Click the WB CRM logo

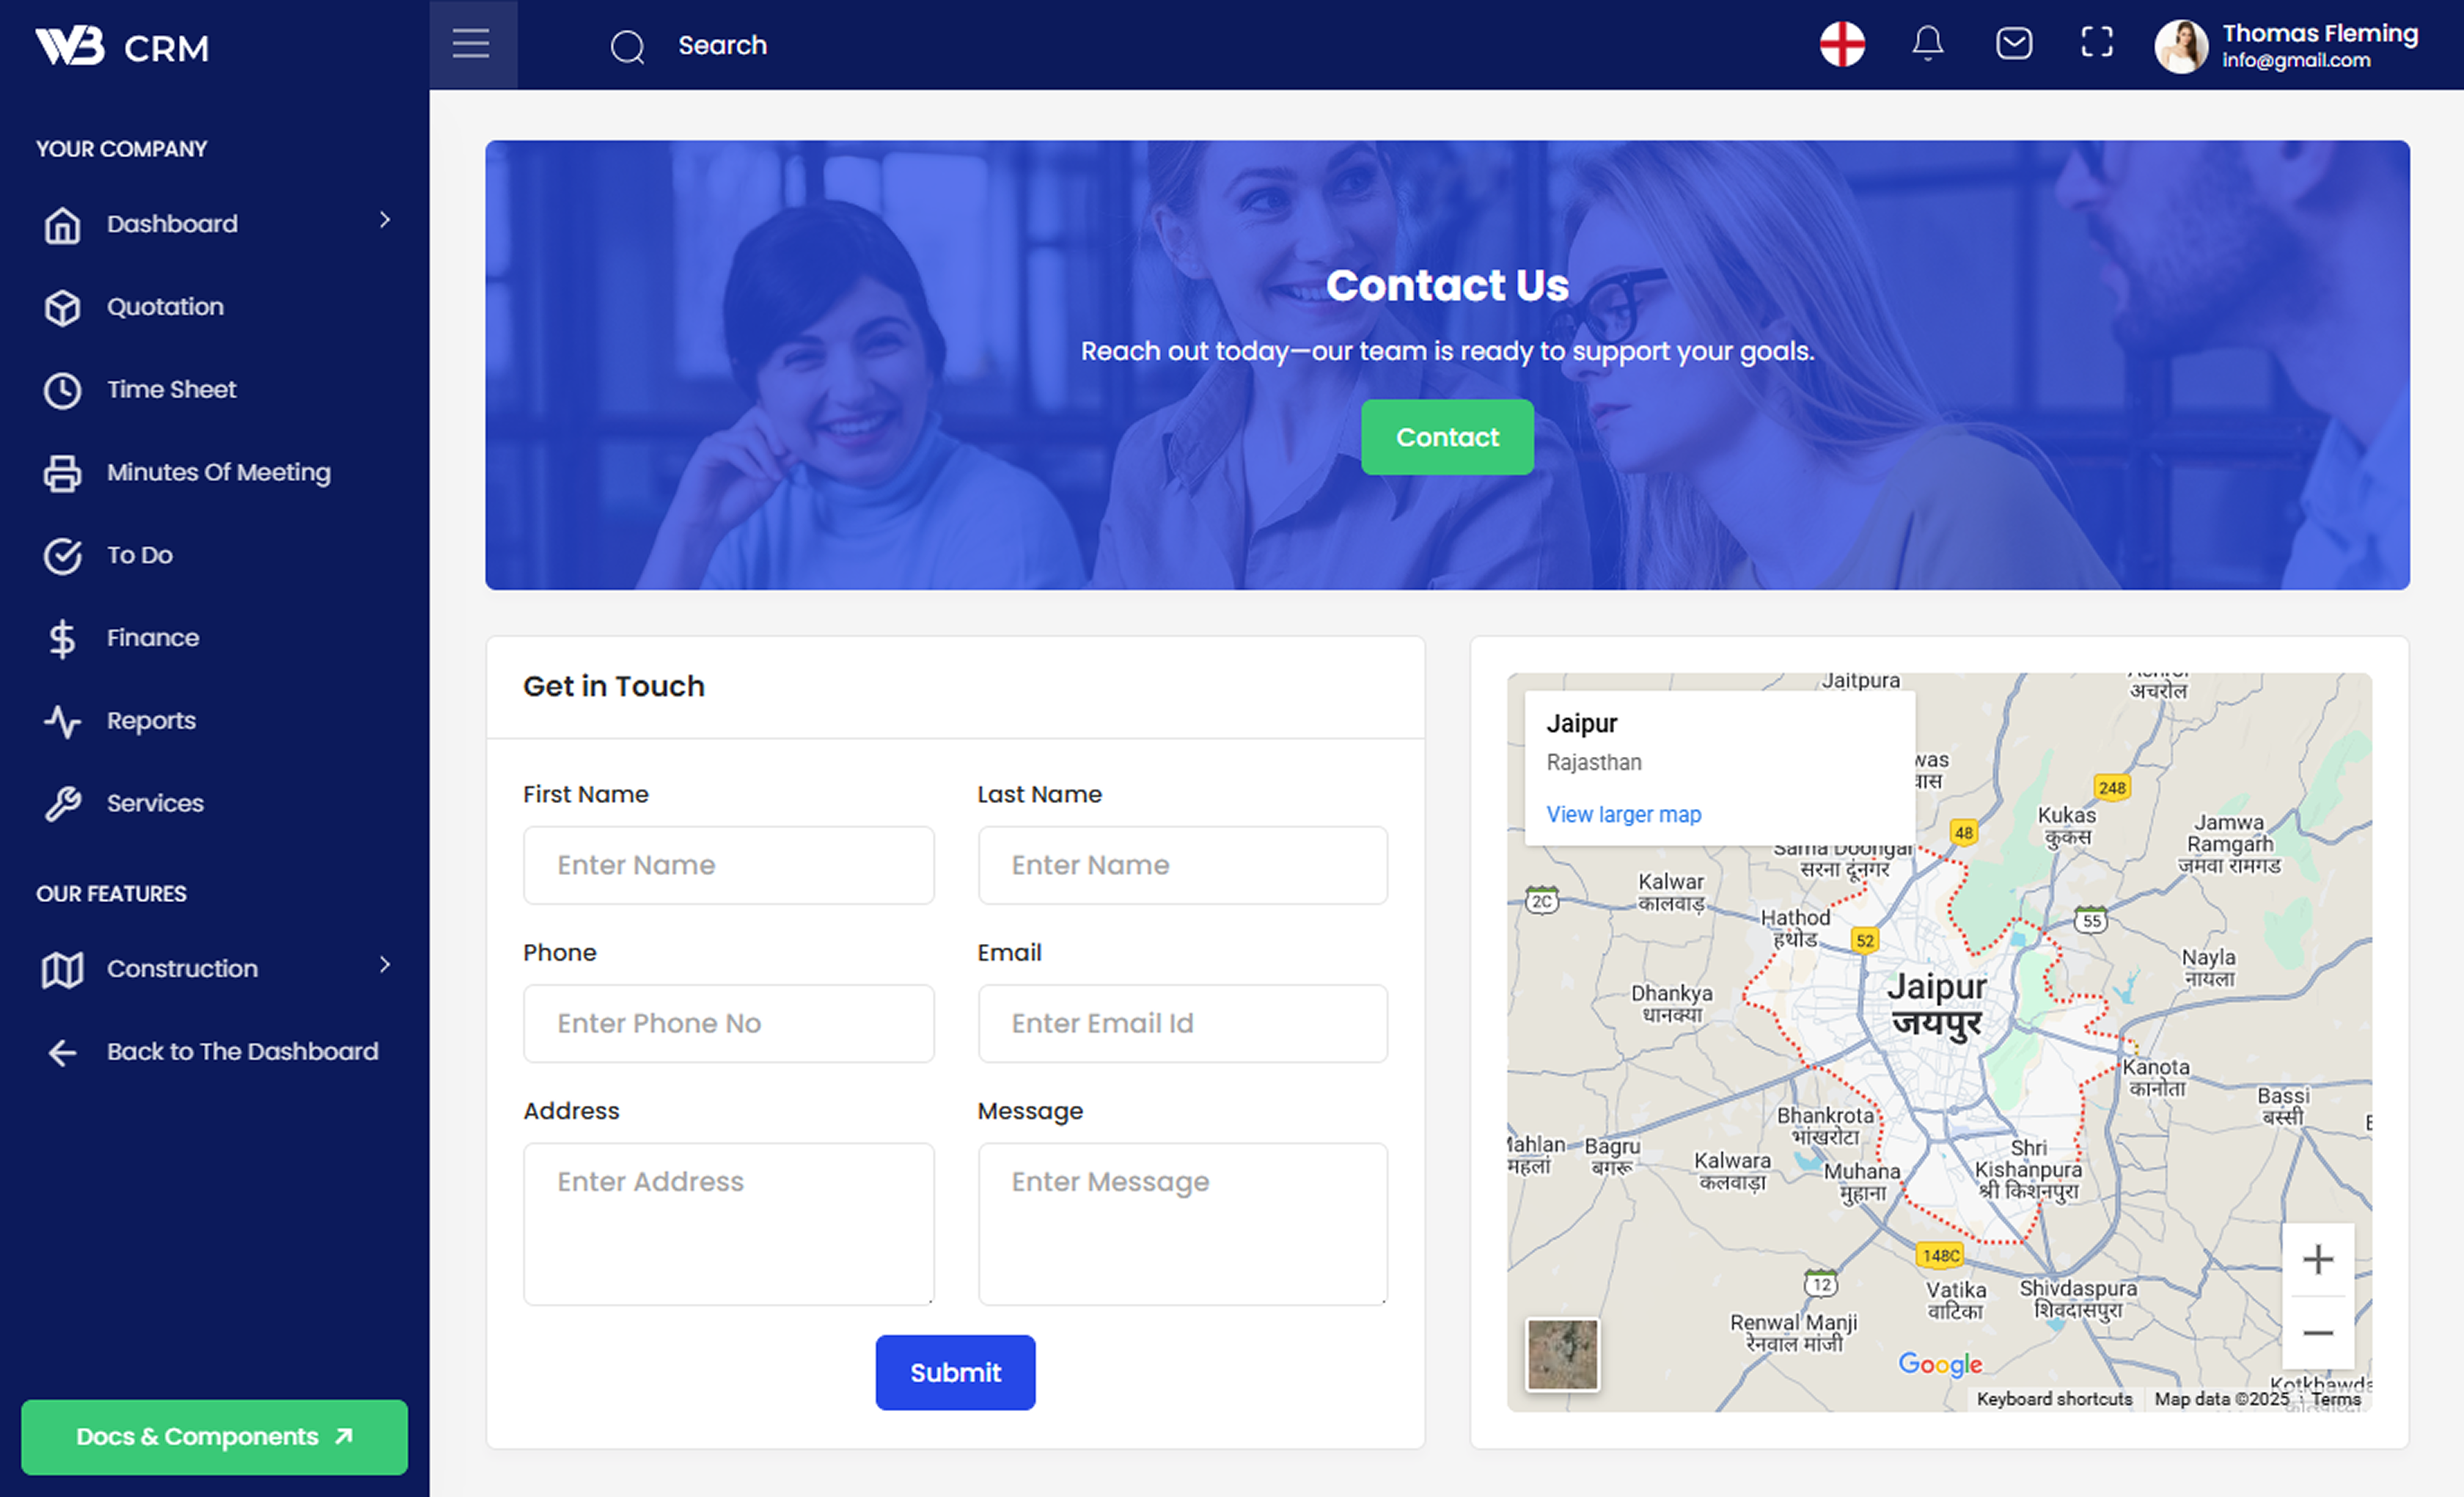(122, 46)
